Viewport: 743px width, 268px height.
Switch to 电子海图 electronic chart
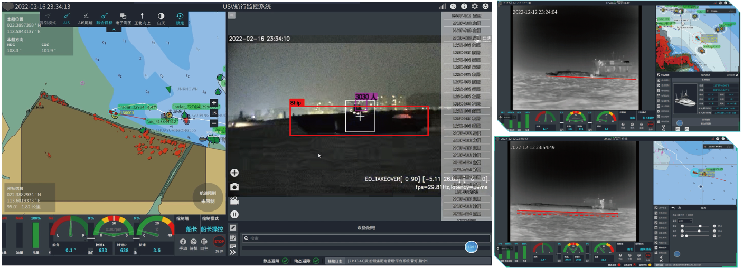(123, 18)
